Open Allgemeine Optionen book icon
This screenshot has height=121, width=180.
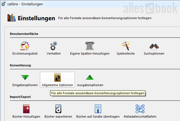[57, 77]
